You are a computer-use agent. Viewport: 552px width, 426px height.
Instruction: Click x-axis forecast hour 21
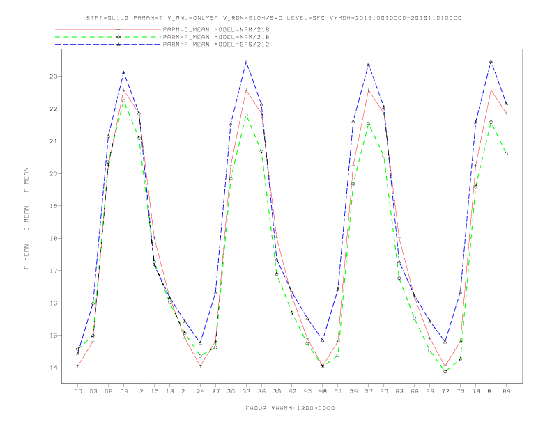coord(185,391)
